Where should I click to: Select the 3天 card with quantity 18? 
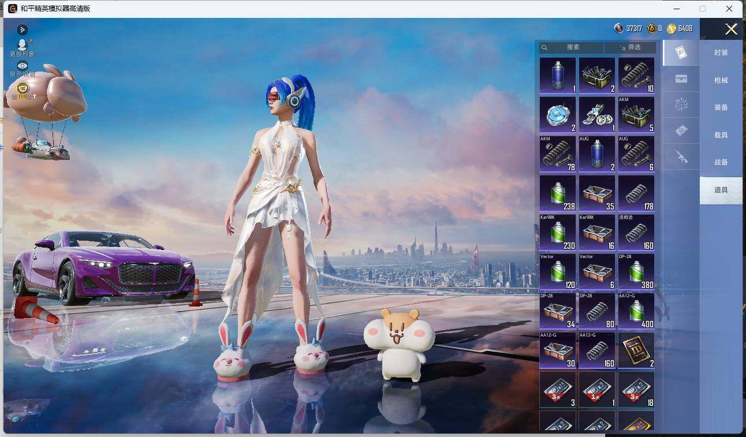(x=636, y=389)
